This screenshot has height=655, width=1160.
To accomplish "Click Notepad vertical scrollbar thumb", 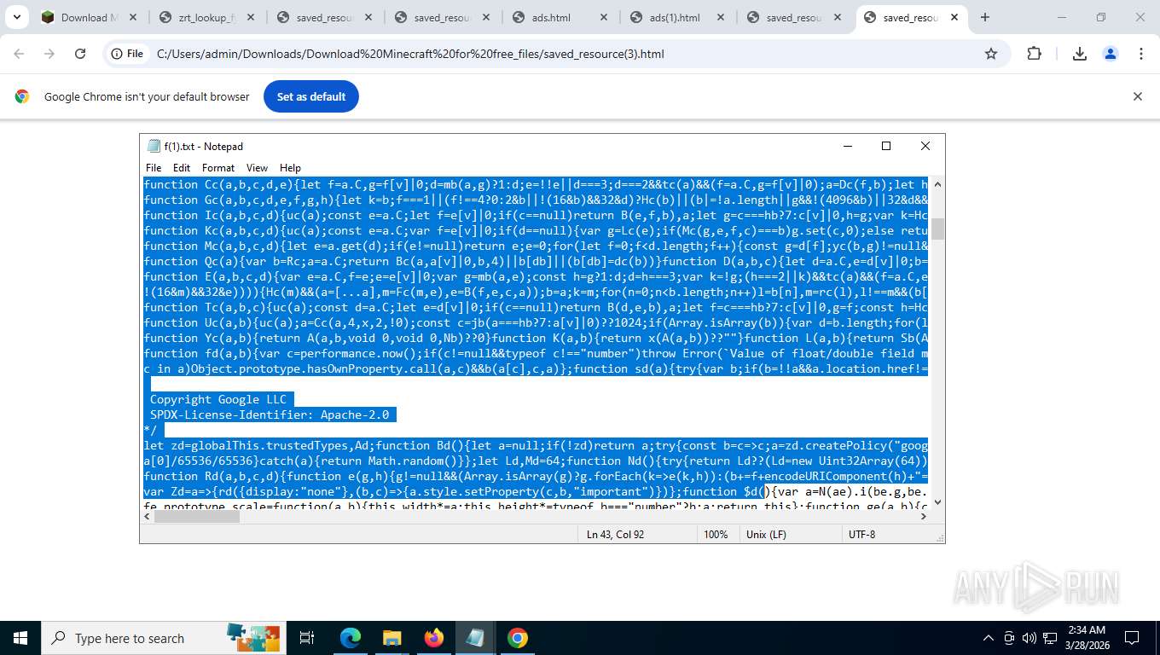I will click(x=937, y=229).
